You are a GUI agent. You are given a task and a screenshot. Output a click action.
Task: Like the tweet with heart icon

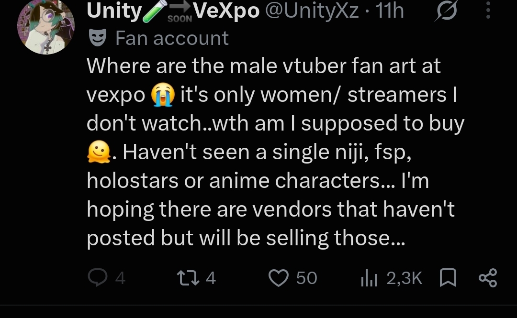point(278,278)
